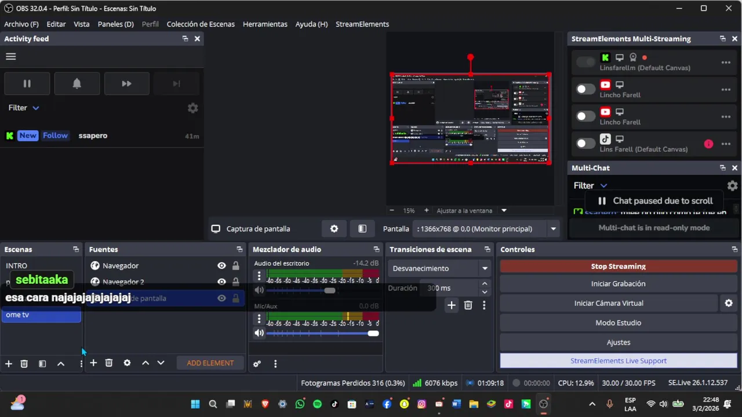Open Multi-Chat settings gear

tap(732, 186)
